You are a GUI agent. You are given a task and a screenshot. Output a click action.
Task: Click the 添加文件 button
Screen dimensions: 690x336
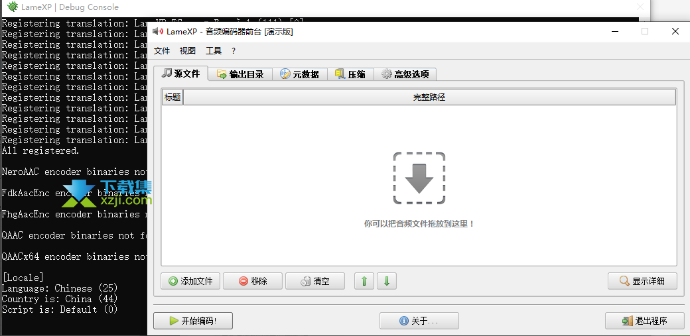[x=190, y=281]
